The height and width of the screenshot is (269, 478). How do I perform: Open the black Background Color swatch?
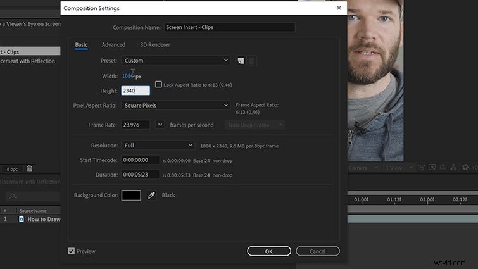[131, 196]
